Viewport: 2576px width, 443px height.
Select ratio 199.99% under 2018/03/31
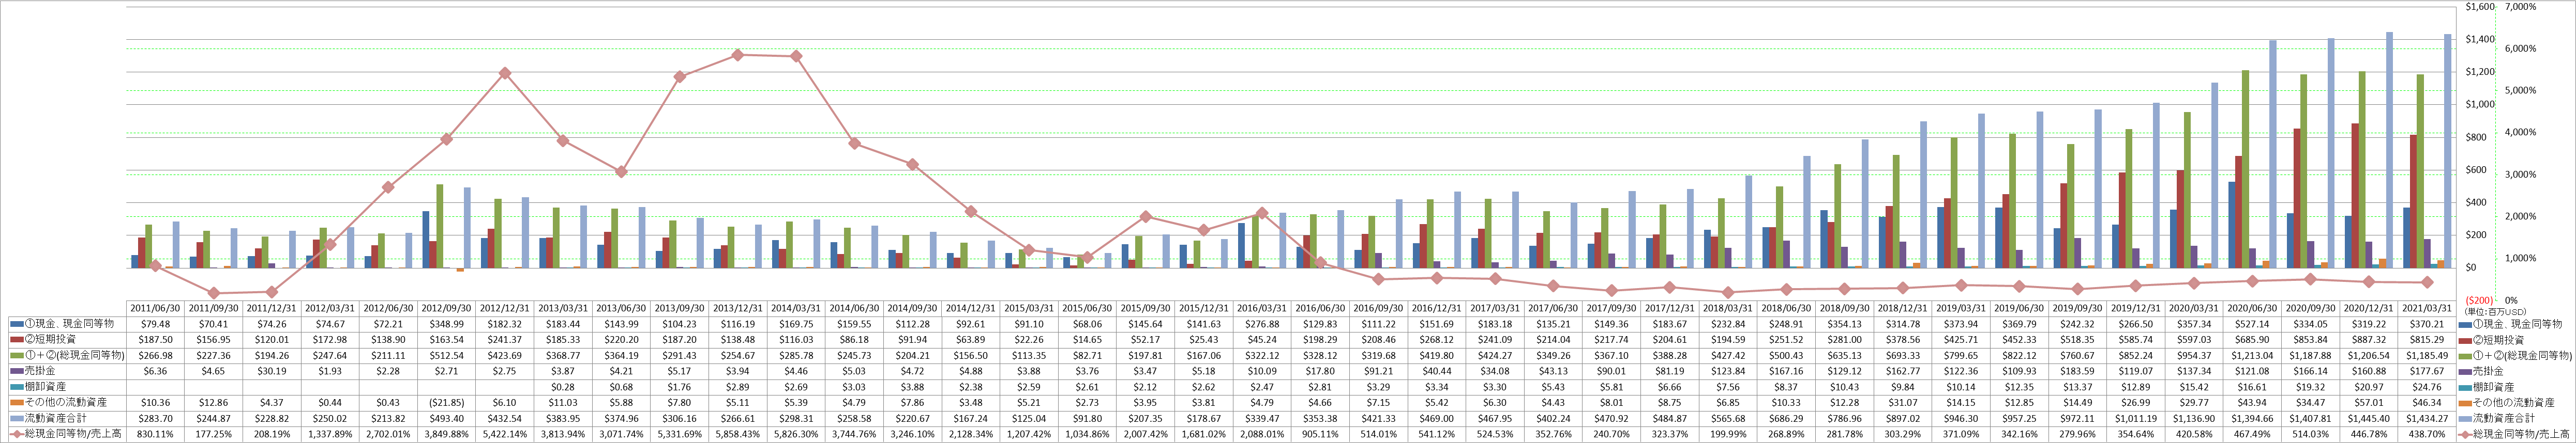click(x=1728, y=434)
